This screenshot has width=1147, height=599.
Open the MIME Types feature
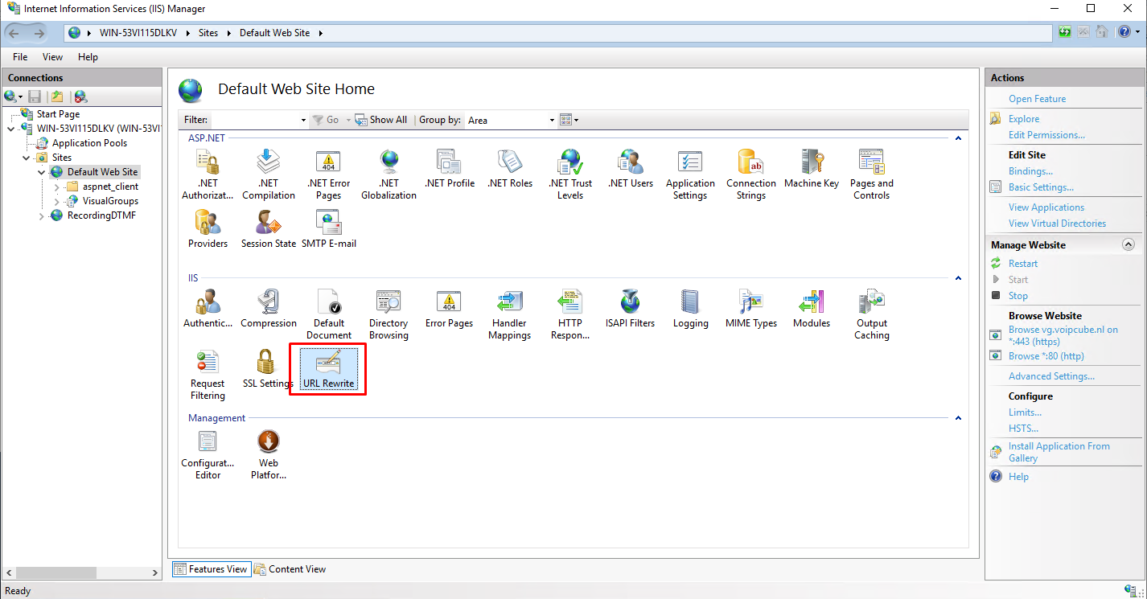750,309
